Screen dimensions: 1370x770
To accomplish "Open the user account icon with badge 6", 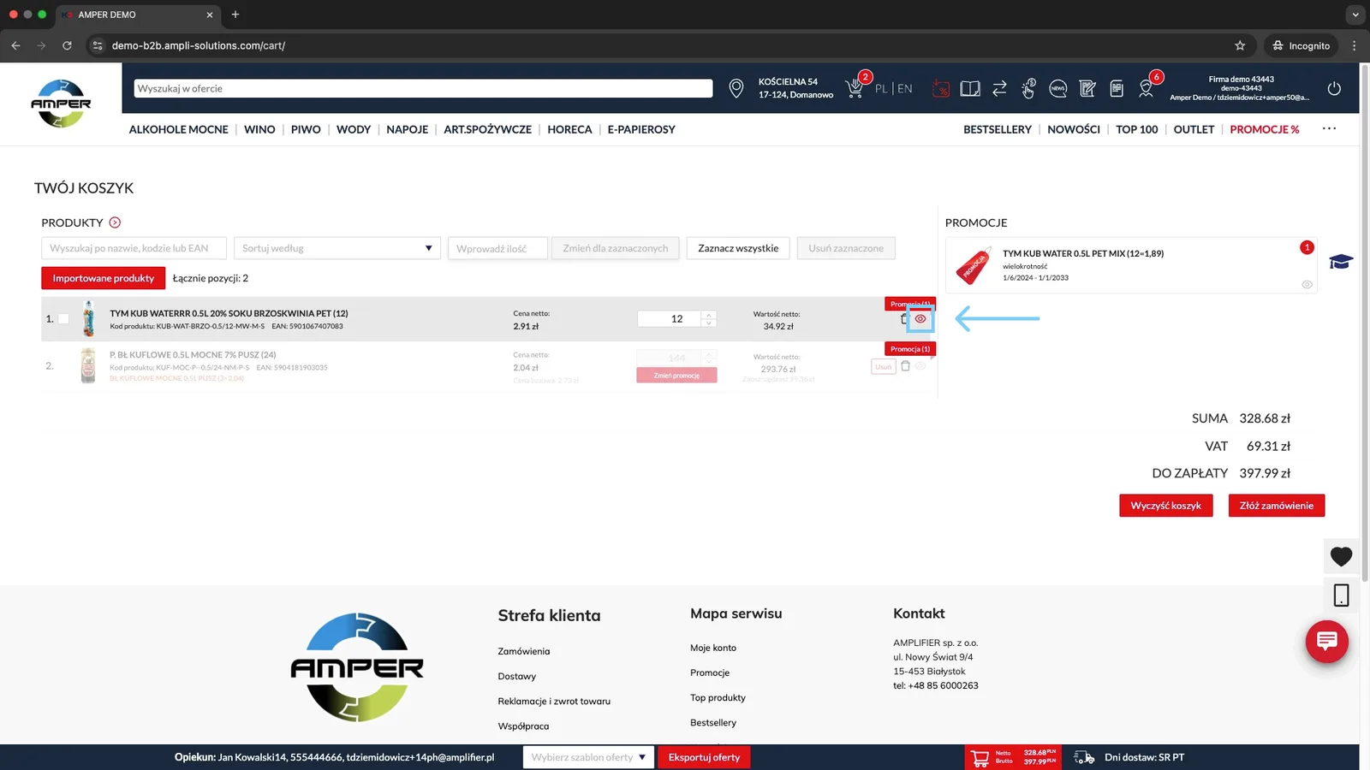I will [x=1146, y=88].
